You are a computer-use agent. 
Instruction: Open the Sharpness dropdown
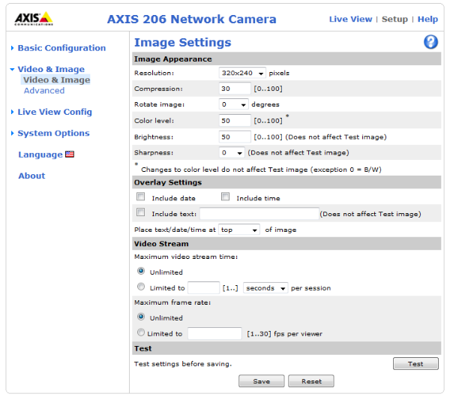(232, 152)
